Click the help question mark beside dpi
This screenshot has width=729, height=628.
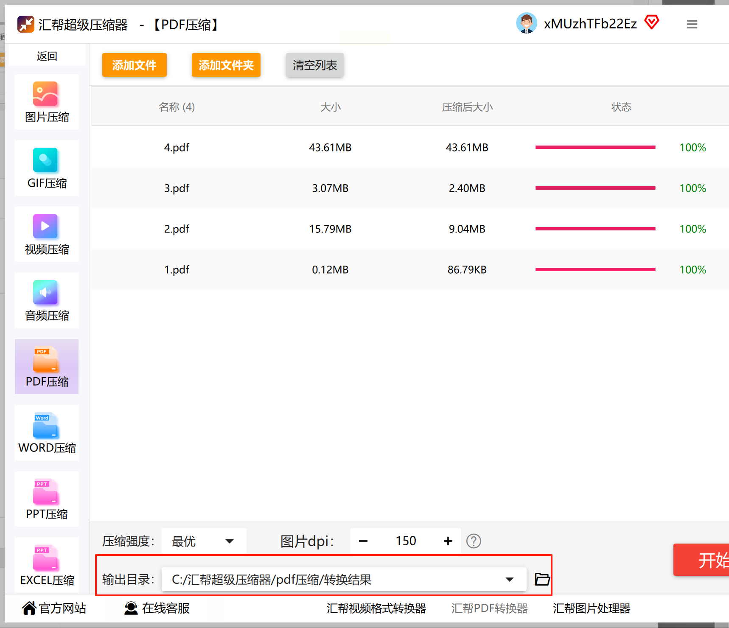coord(474,541)
